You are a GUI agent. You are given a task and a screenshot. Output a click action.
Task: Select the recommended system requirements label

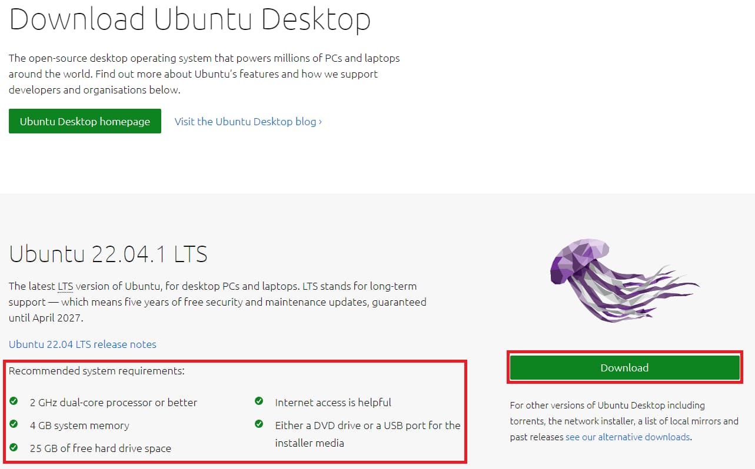click(96, 370)
